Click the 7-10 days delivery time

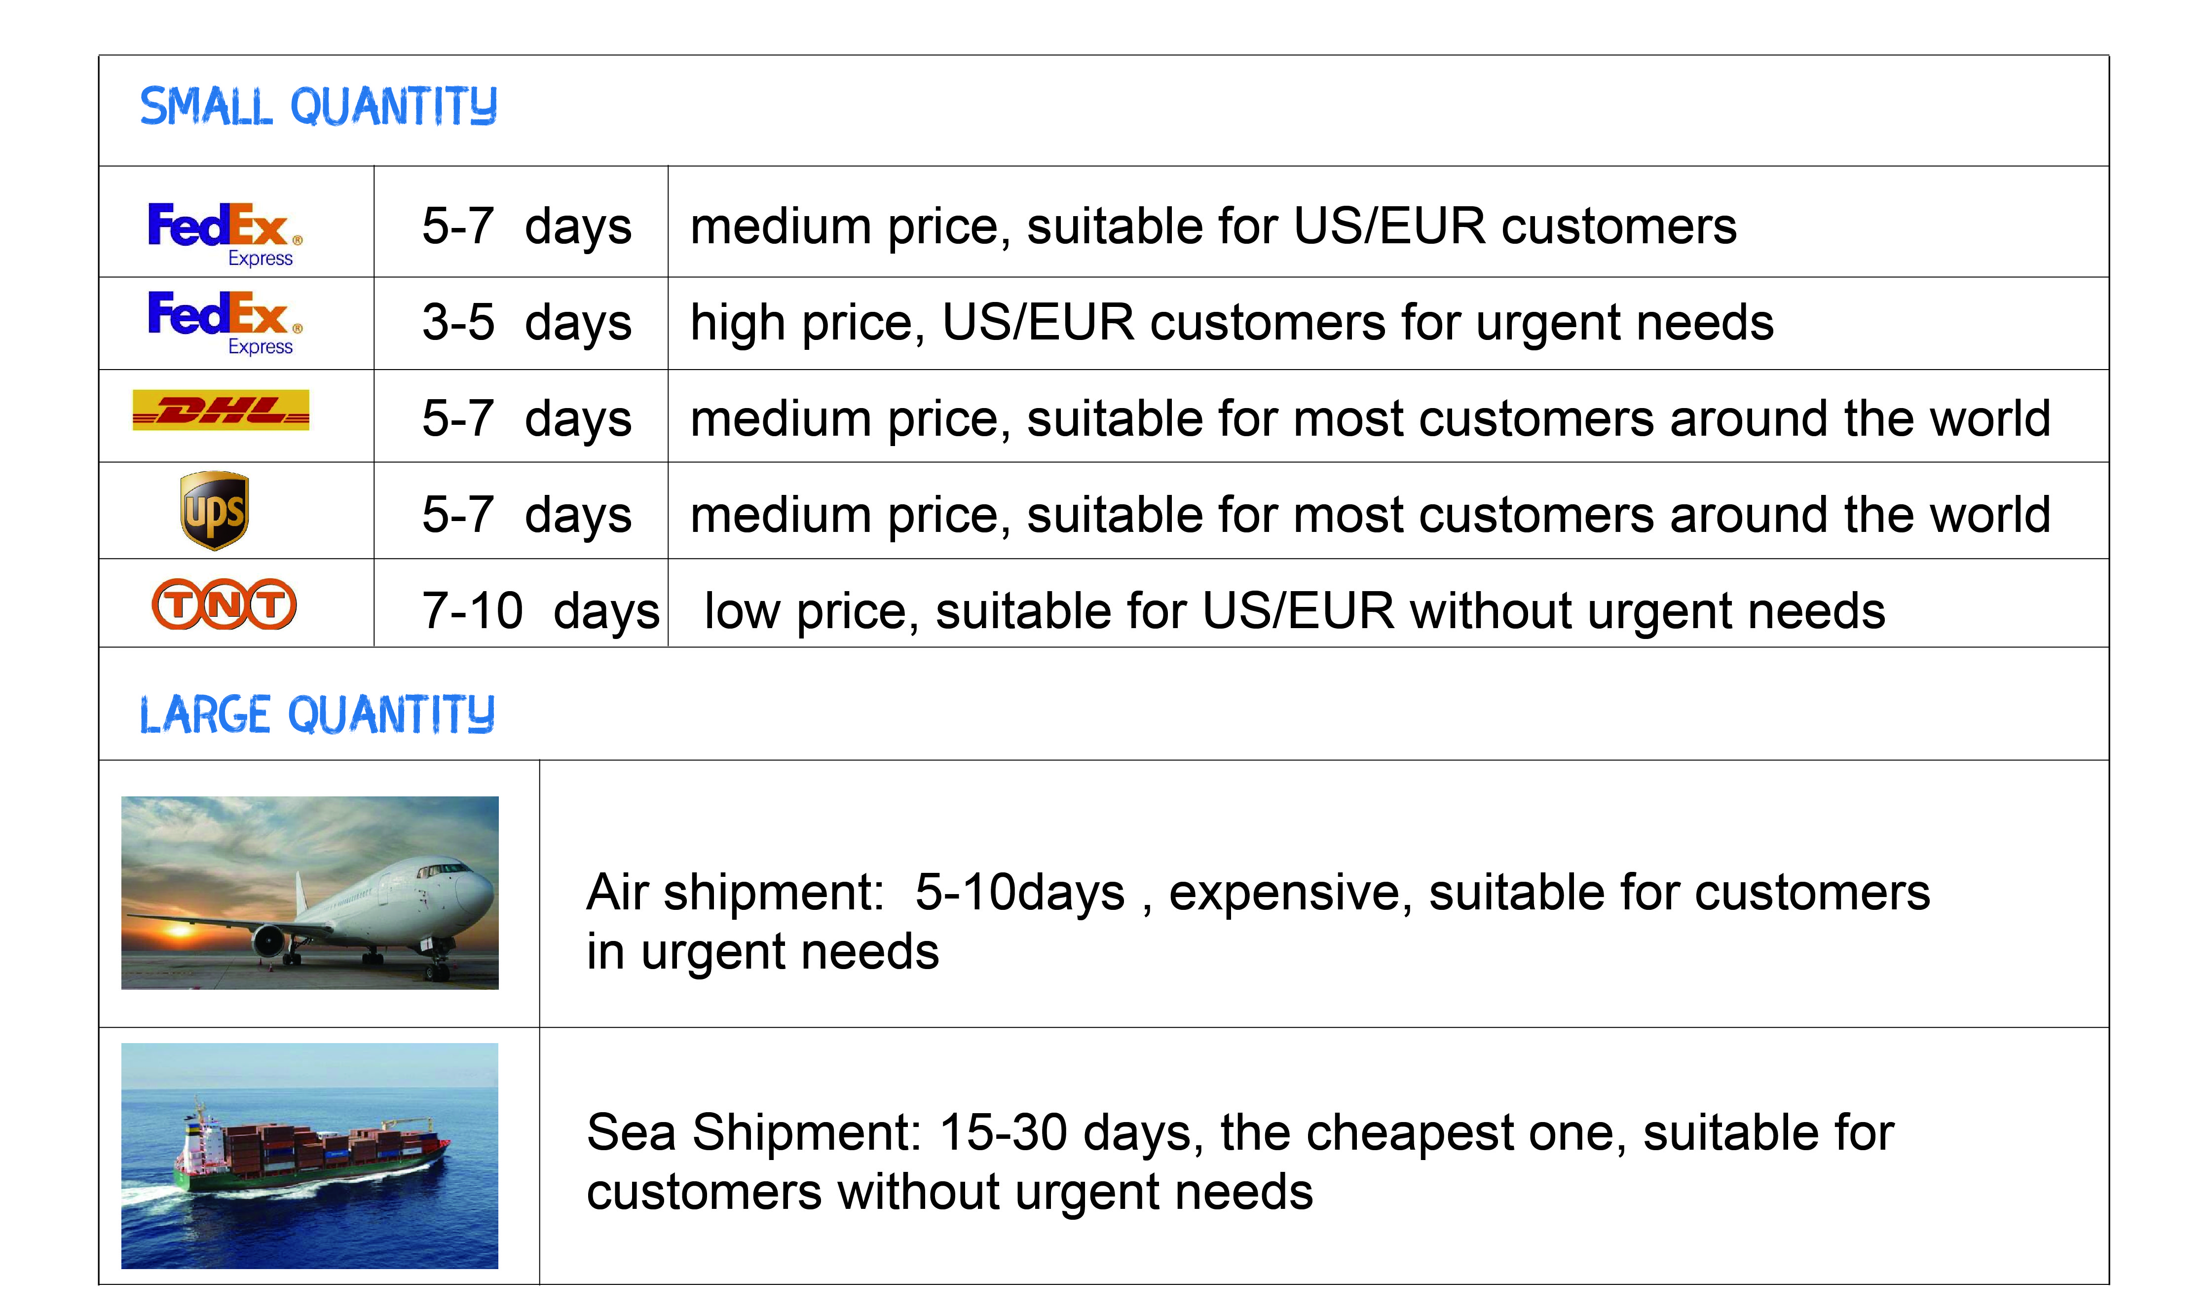(540, 610)
